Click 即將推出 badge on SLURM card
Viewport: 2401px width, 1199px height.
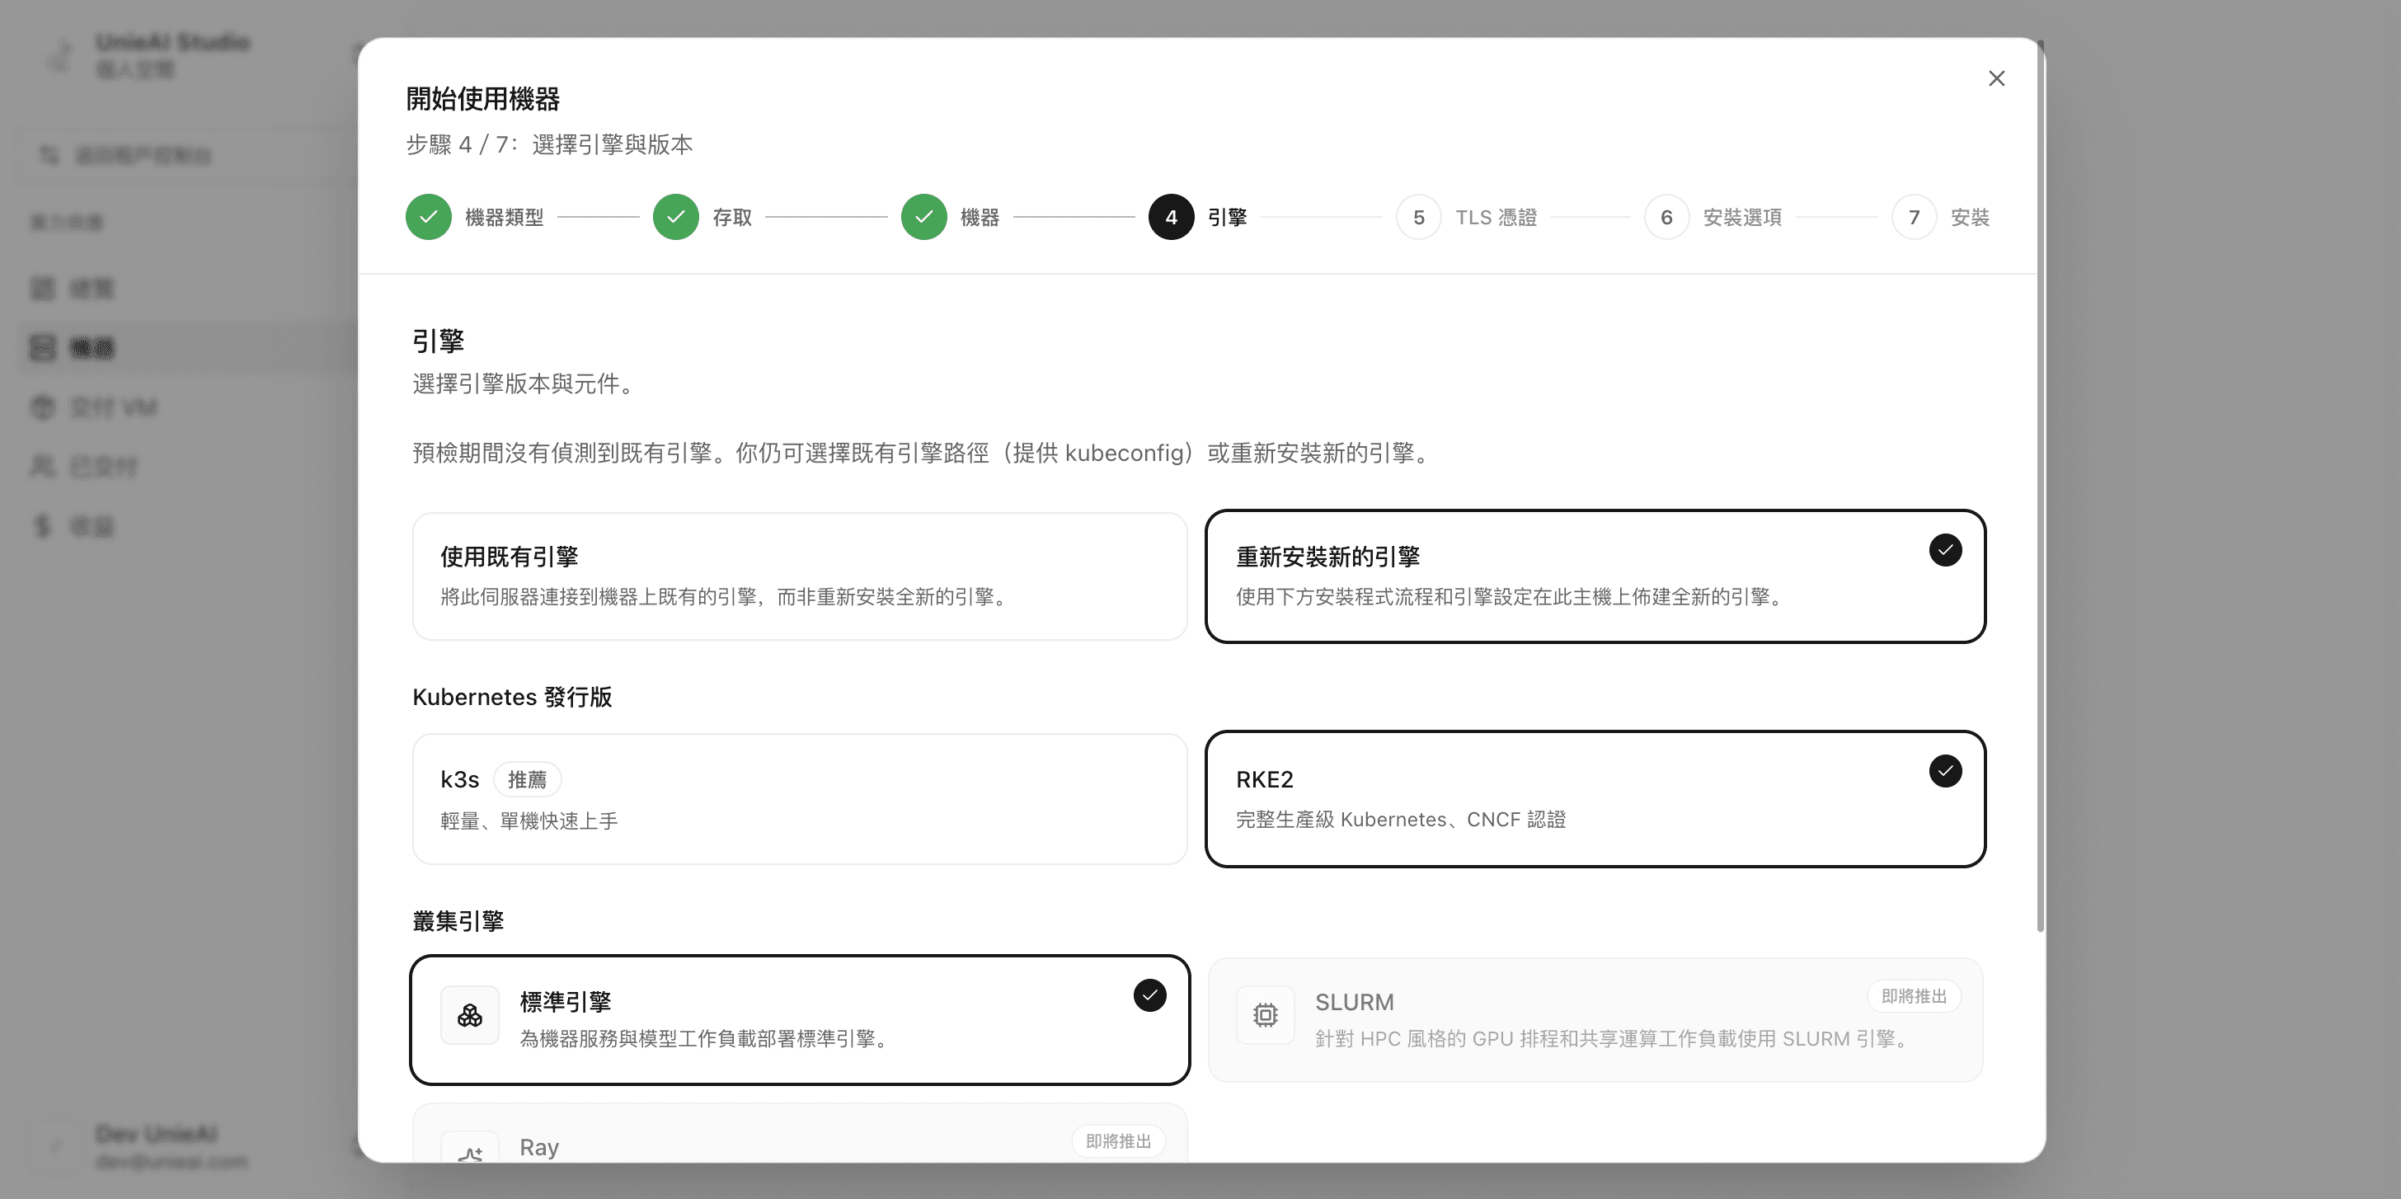point(1914,996)
